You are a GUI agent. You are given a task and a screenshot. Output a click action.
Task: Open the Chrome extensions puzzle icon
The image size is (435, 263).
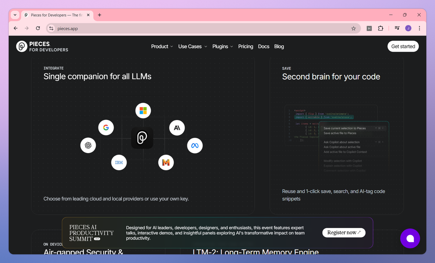coord(381,28)
